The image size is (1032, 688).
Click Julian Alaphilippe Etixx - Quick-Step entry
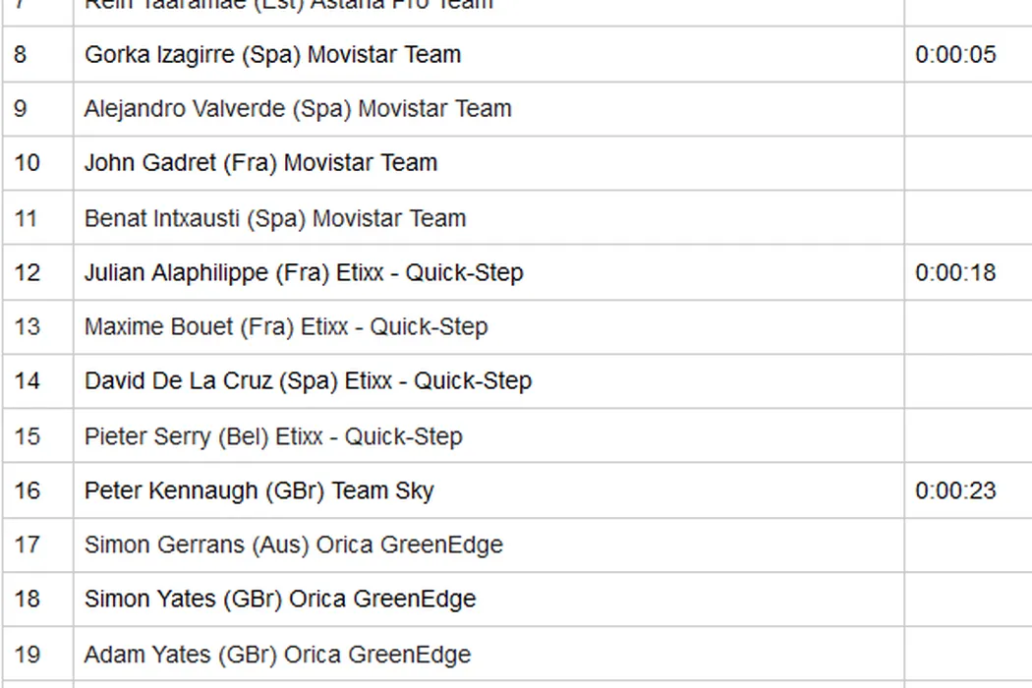click(x=304, y=272)
